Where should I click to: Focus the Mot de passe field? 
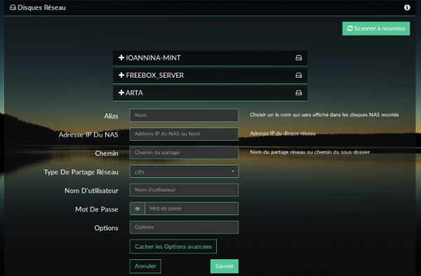tap(192, 209)
